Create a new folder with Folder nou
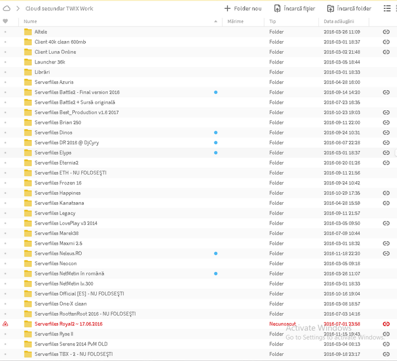The width and height of the screenshot is (397, 361). [243, 8]
